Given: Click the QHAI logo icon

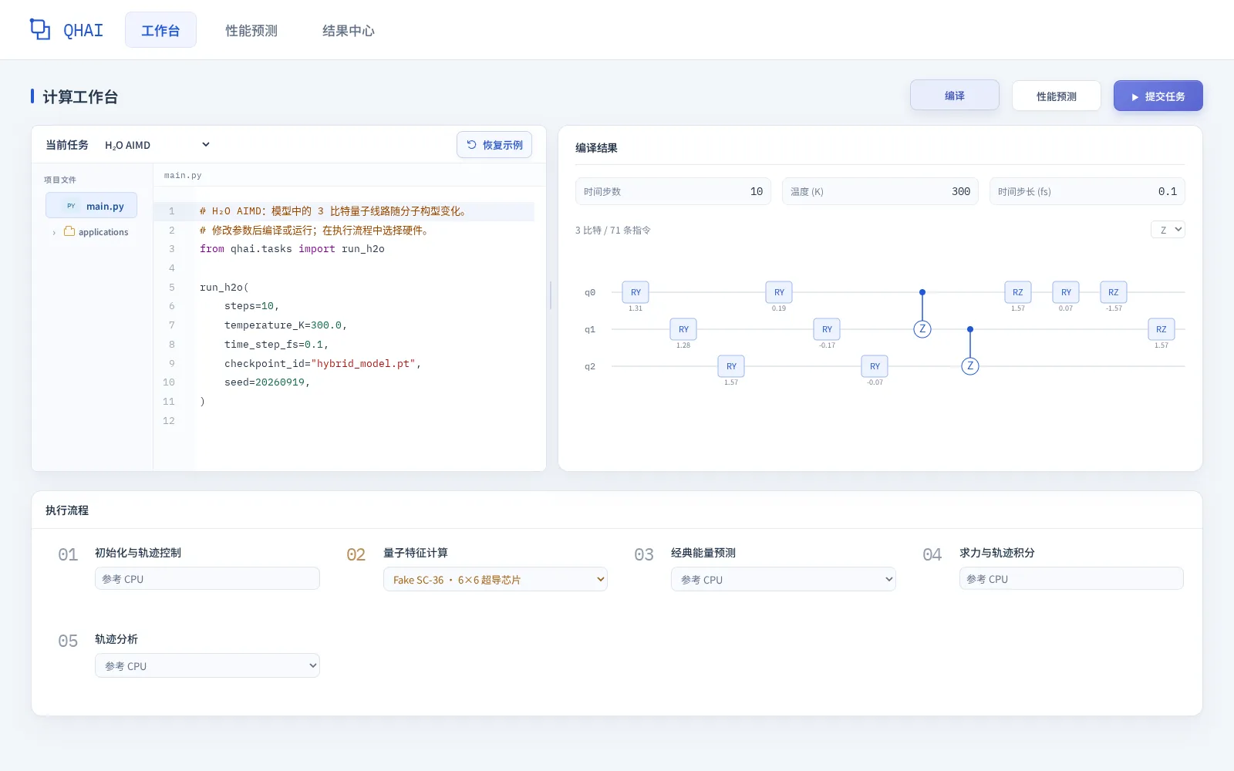Looking at the screenshot, I should coord(40,29).
